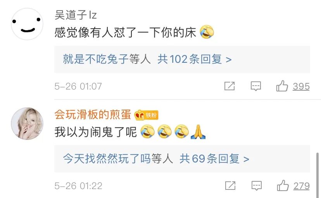Expand 共102条回复 replies
This screenshot has height=198, width=321.
(195, 59)
